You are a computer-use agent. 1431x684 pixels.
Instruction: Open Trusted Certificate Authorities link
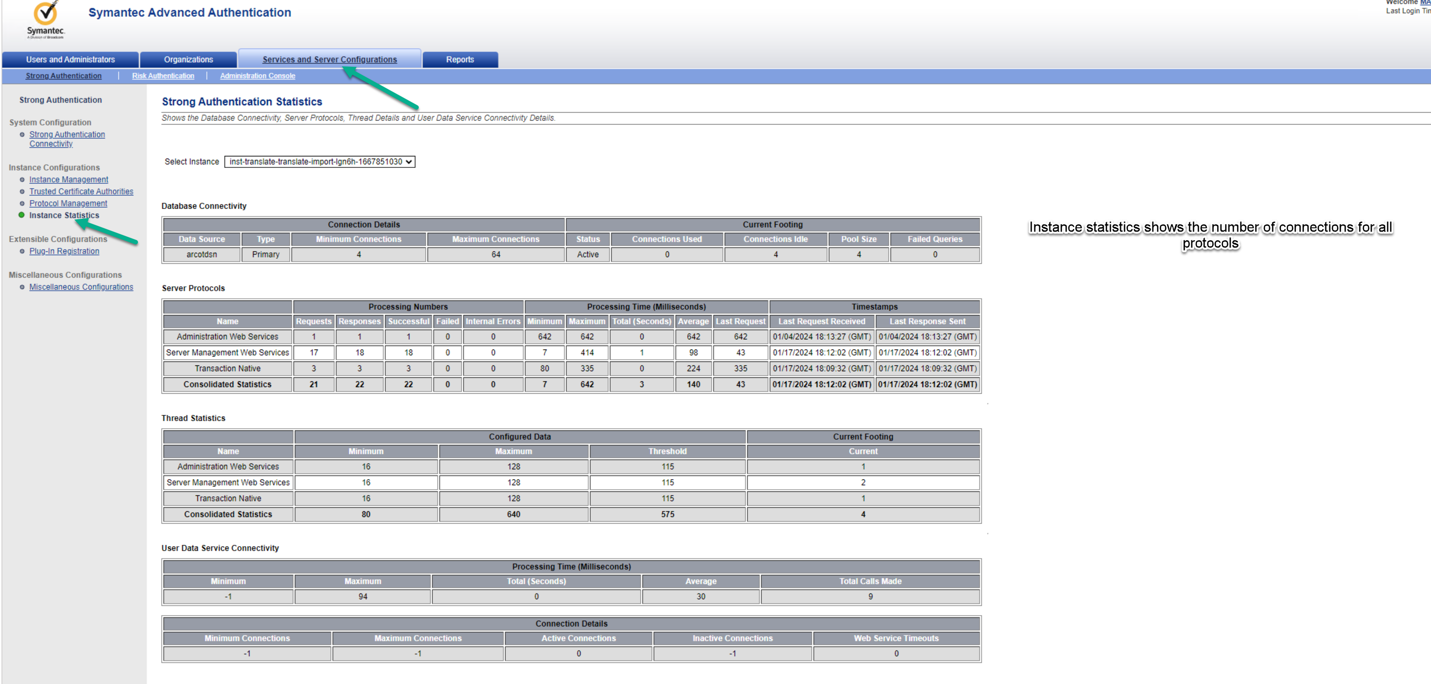click(81, 191)
